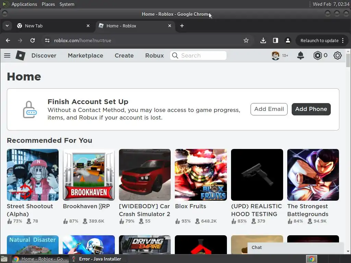Open the Roblox hamburger navigation menu

[7, 55]
